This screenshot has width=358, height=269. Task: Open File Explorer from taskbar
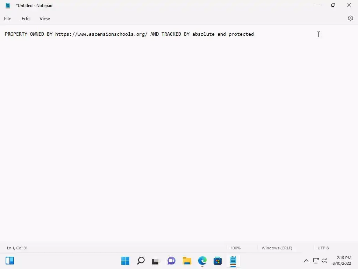[x=187, y=261]
